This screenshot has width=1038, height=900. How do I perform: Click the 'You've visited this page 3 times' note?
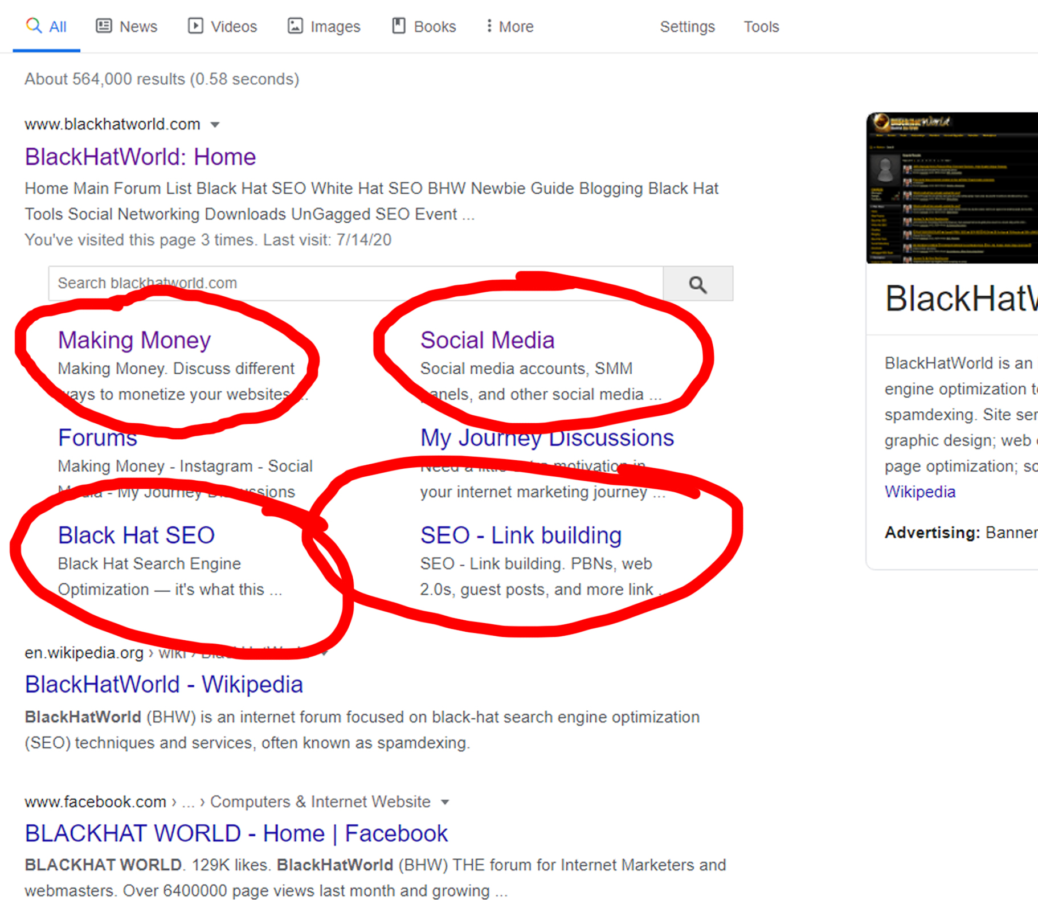coord(208,240)
